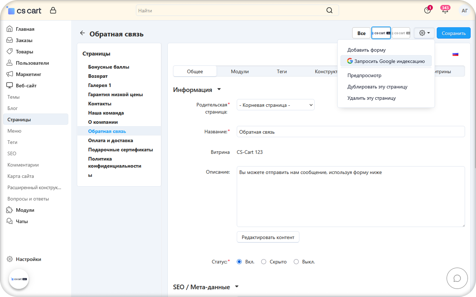Click the lock icon beside the CS-Cart logo
476x297 pixels.
click(53, 11)
